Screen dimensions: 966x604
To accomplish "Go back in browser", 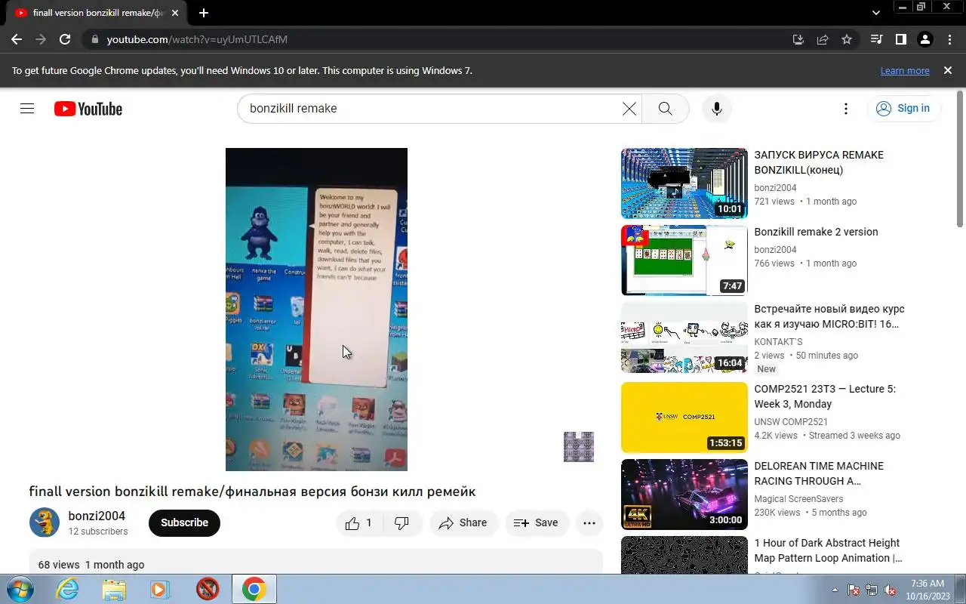I will coord(17,39).
